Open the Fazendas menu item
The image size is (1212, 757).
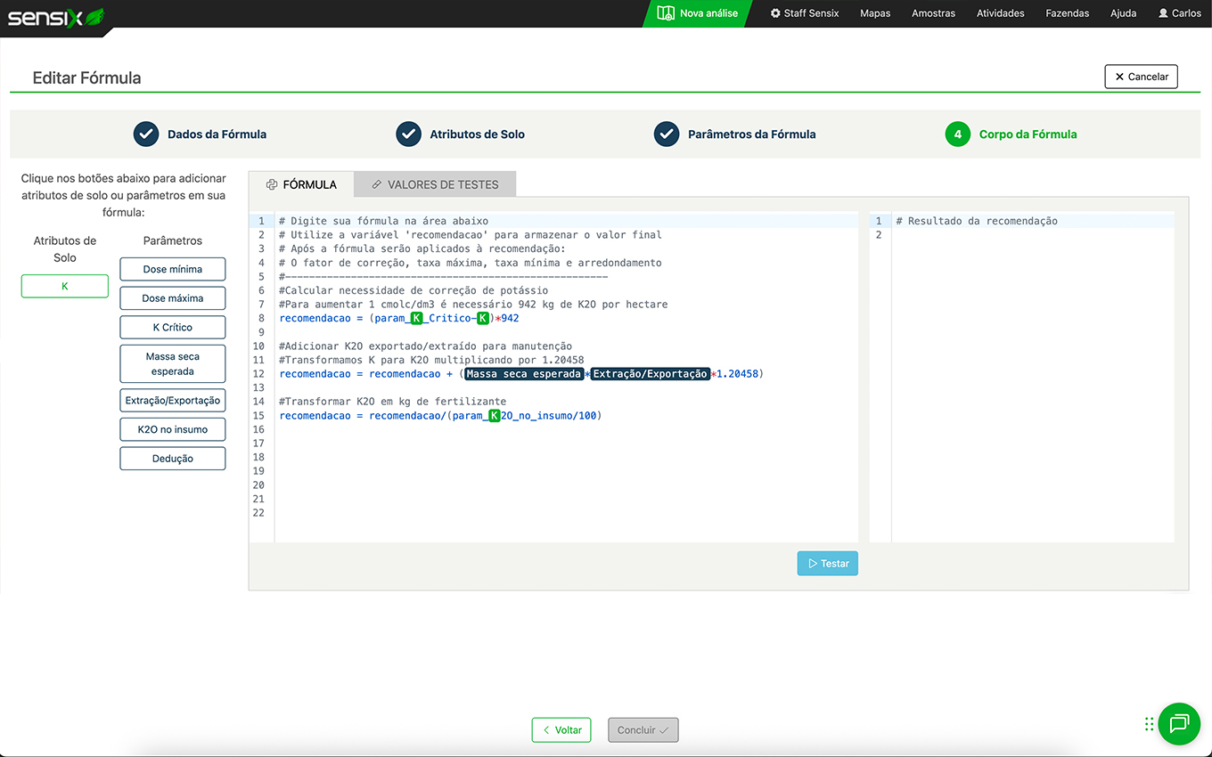click(1067, 13)
